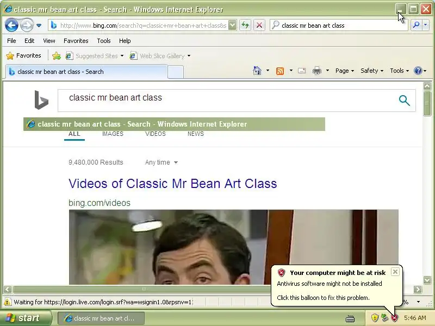The image size is (435, 326).
Task: Click the Mr Bean video thumbnail
Action: point(234,247)
